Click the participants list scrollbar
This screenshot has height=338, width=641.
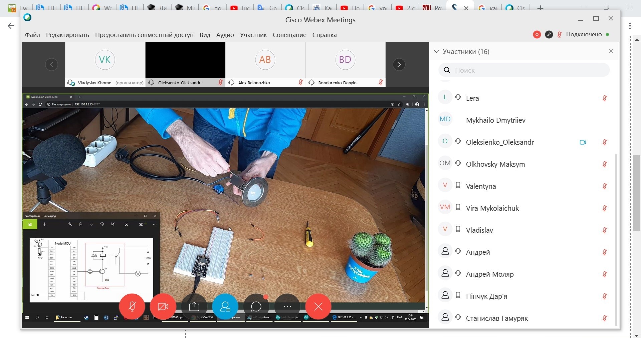point(616,239)
